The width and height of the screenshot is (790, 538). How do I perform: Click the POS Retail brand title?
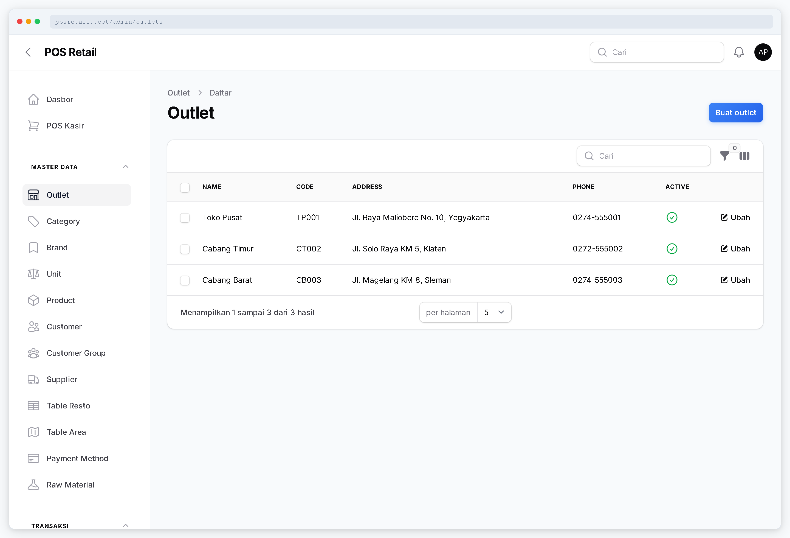tap(71, 52)
